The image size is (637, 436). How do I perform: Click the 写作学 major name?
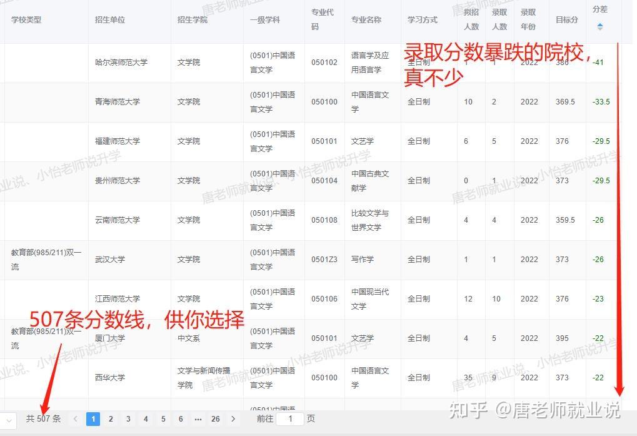pos(363,260)
